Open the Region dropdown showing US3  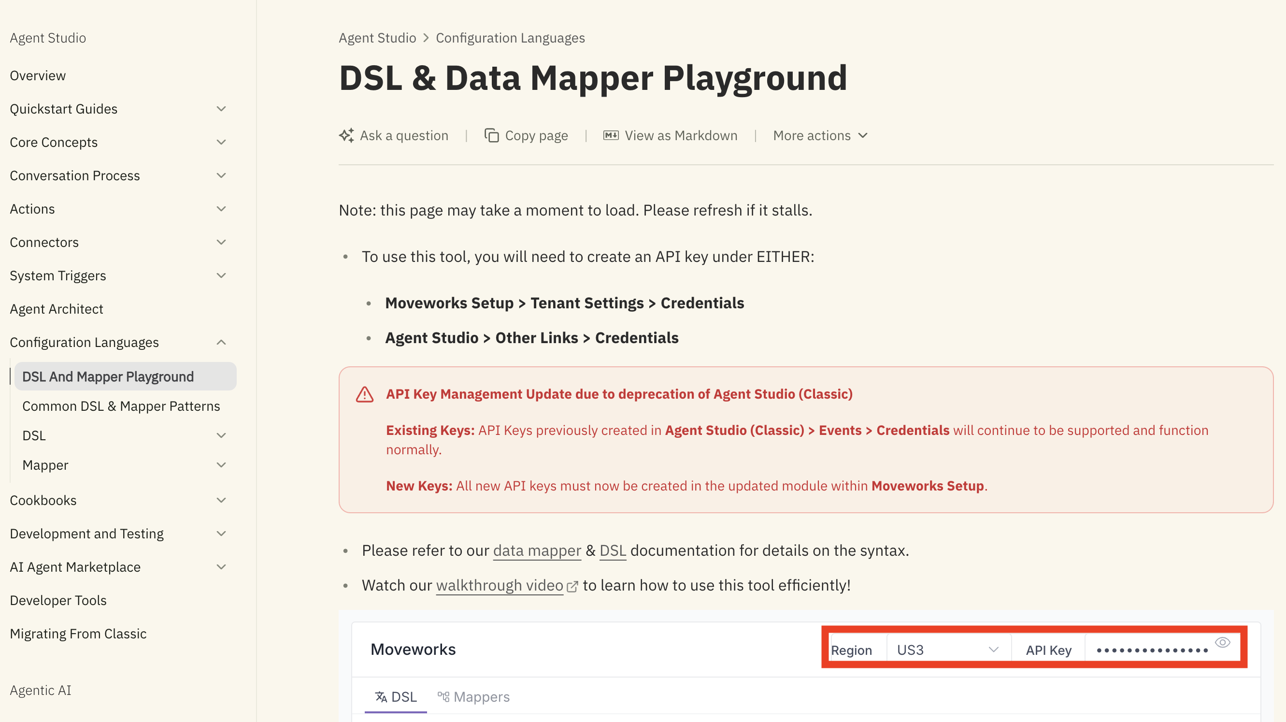click(948, 650)
